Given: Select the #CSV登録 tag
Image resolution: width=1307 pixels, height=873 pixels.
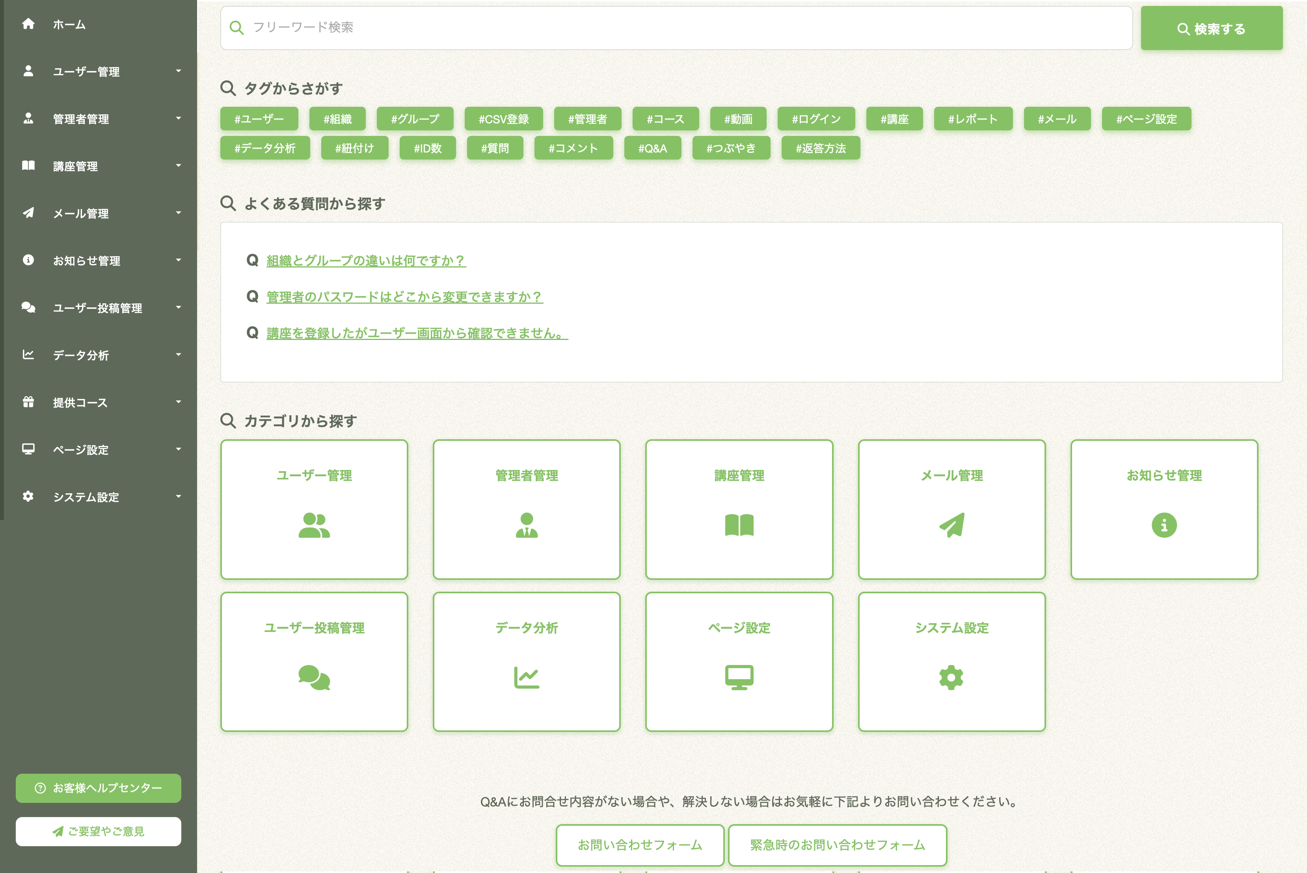Looking at the screenshot, I should (x=503, y=119).
